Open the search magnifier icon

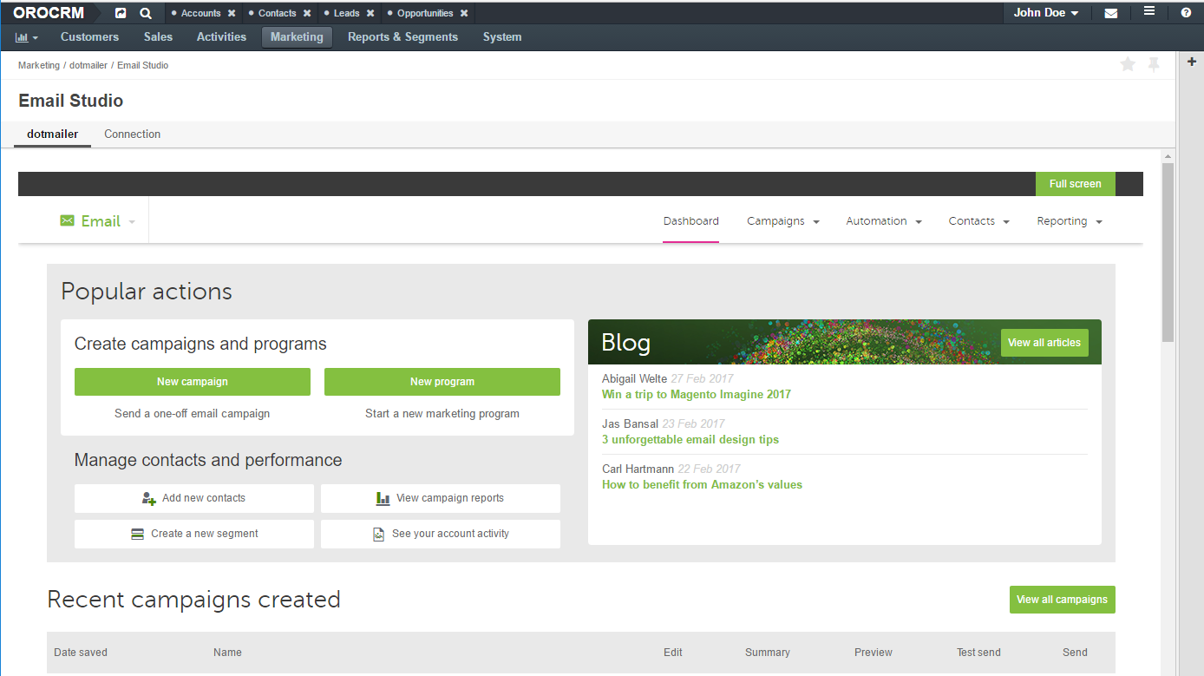[x=146, y=13]
